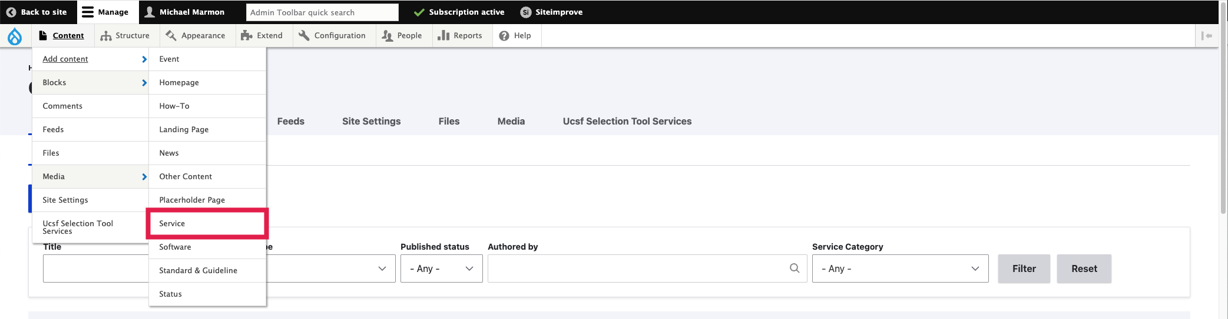This screenshot has width=1228, height=319.
Task: Open the partially hidden type dropdown
Action: pos(331,268)
